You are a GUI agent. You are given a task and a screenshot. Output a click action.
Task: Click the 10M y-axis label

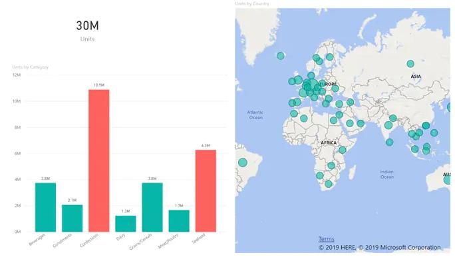pos(17,101)
